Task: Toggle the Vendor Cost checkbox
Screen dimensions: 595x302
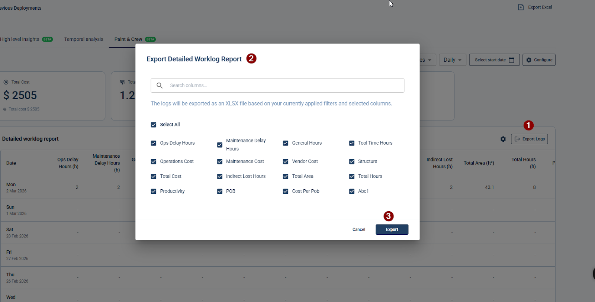Action: [x=286, y=162]
